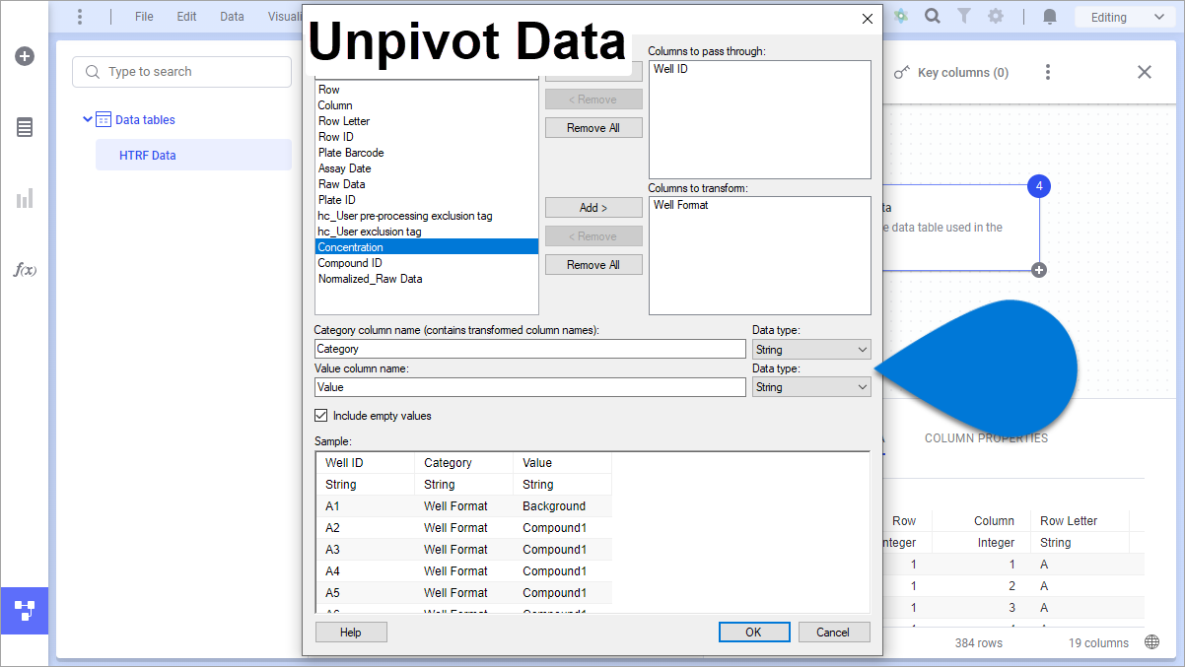Click the plus node on the data canvas

(x=1039, y=270)
